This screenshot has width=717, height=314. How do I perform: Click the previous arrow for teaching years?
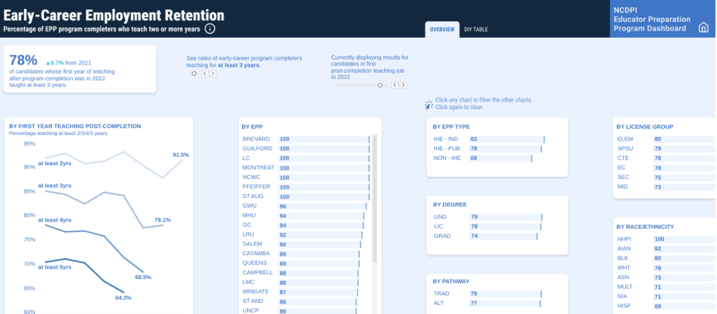click(x=204, y=73)
